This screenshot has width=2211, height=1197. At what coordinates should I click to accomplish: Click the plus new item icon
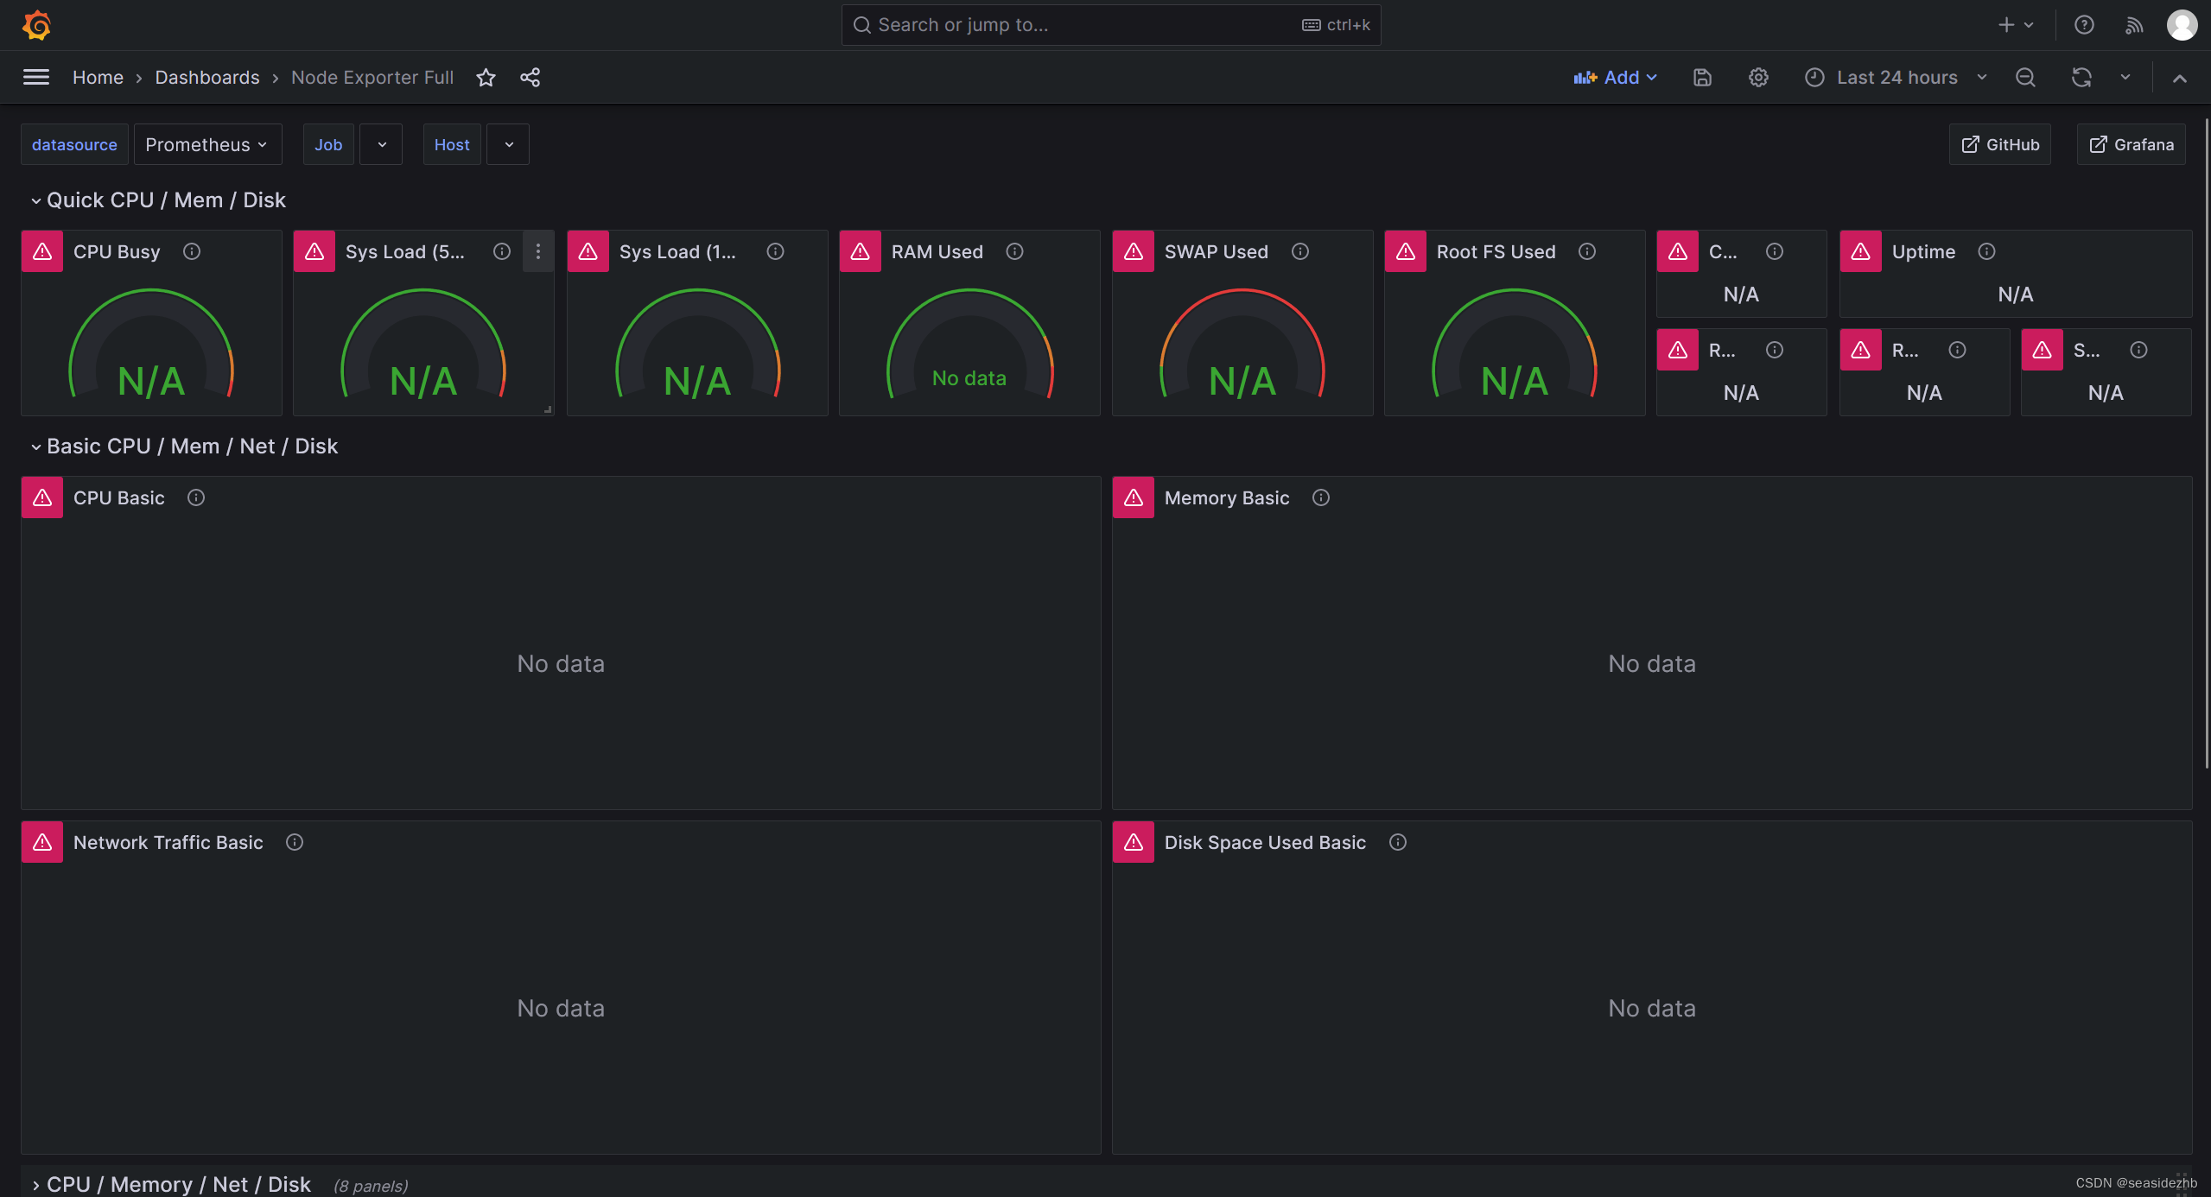(2006, 25)
